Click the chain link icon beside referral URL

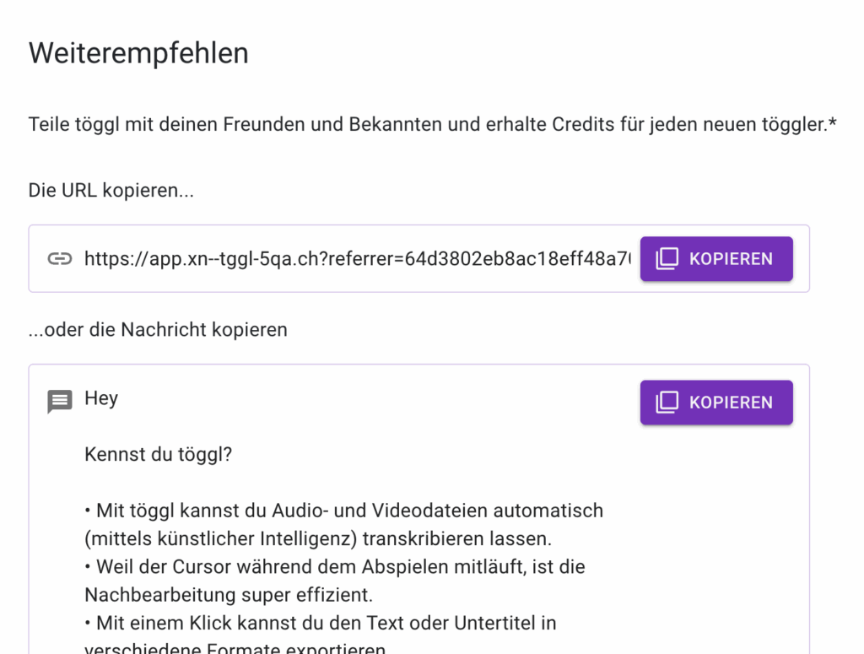[60, 258]
